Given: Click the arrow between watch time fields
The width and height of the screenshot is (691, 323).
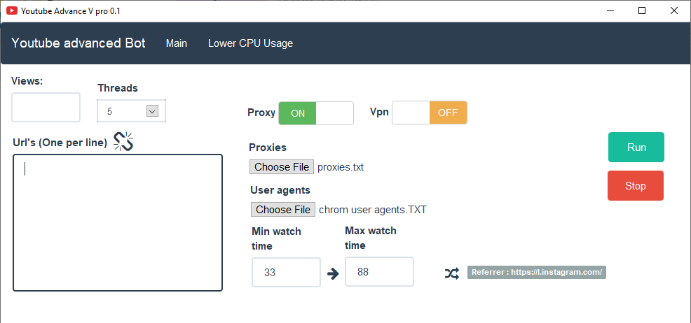Looking at the screenshot, I should [x=333, y=273].
